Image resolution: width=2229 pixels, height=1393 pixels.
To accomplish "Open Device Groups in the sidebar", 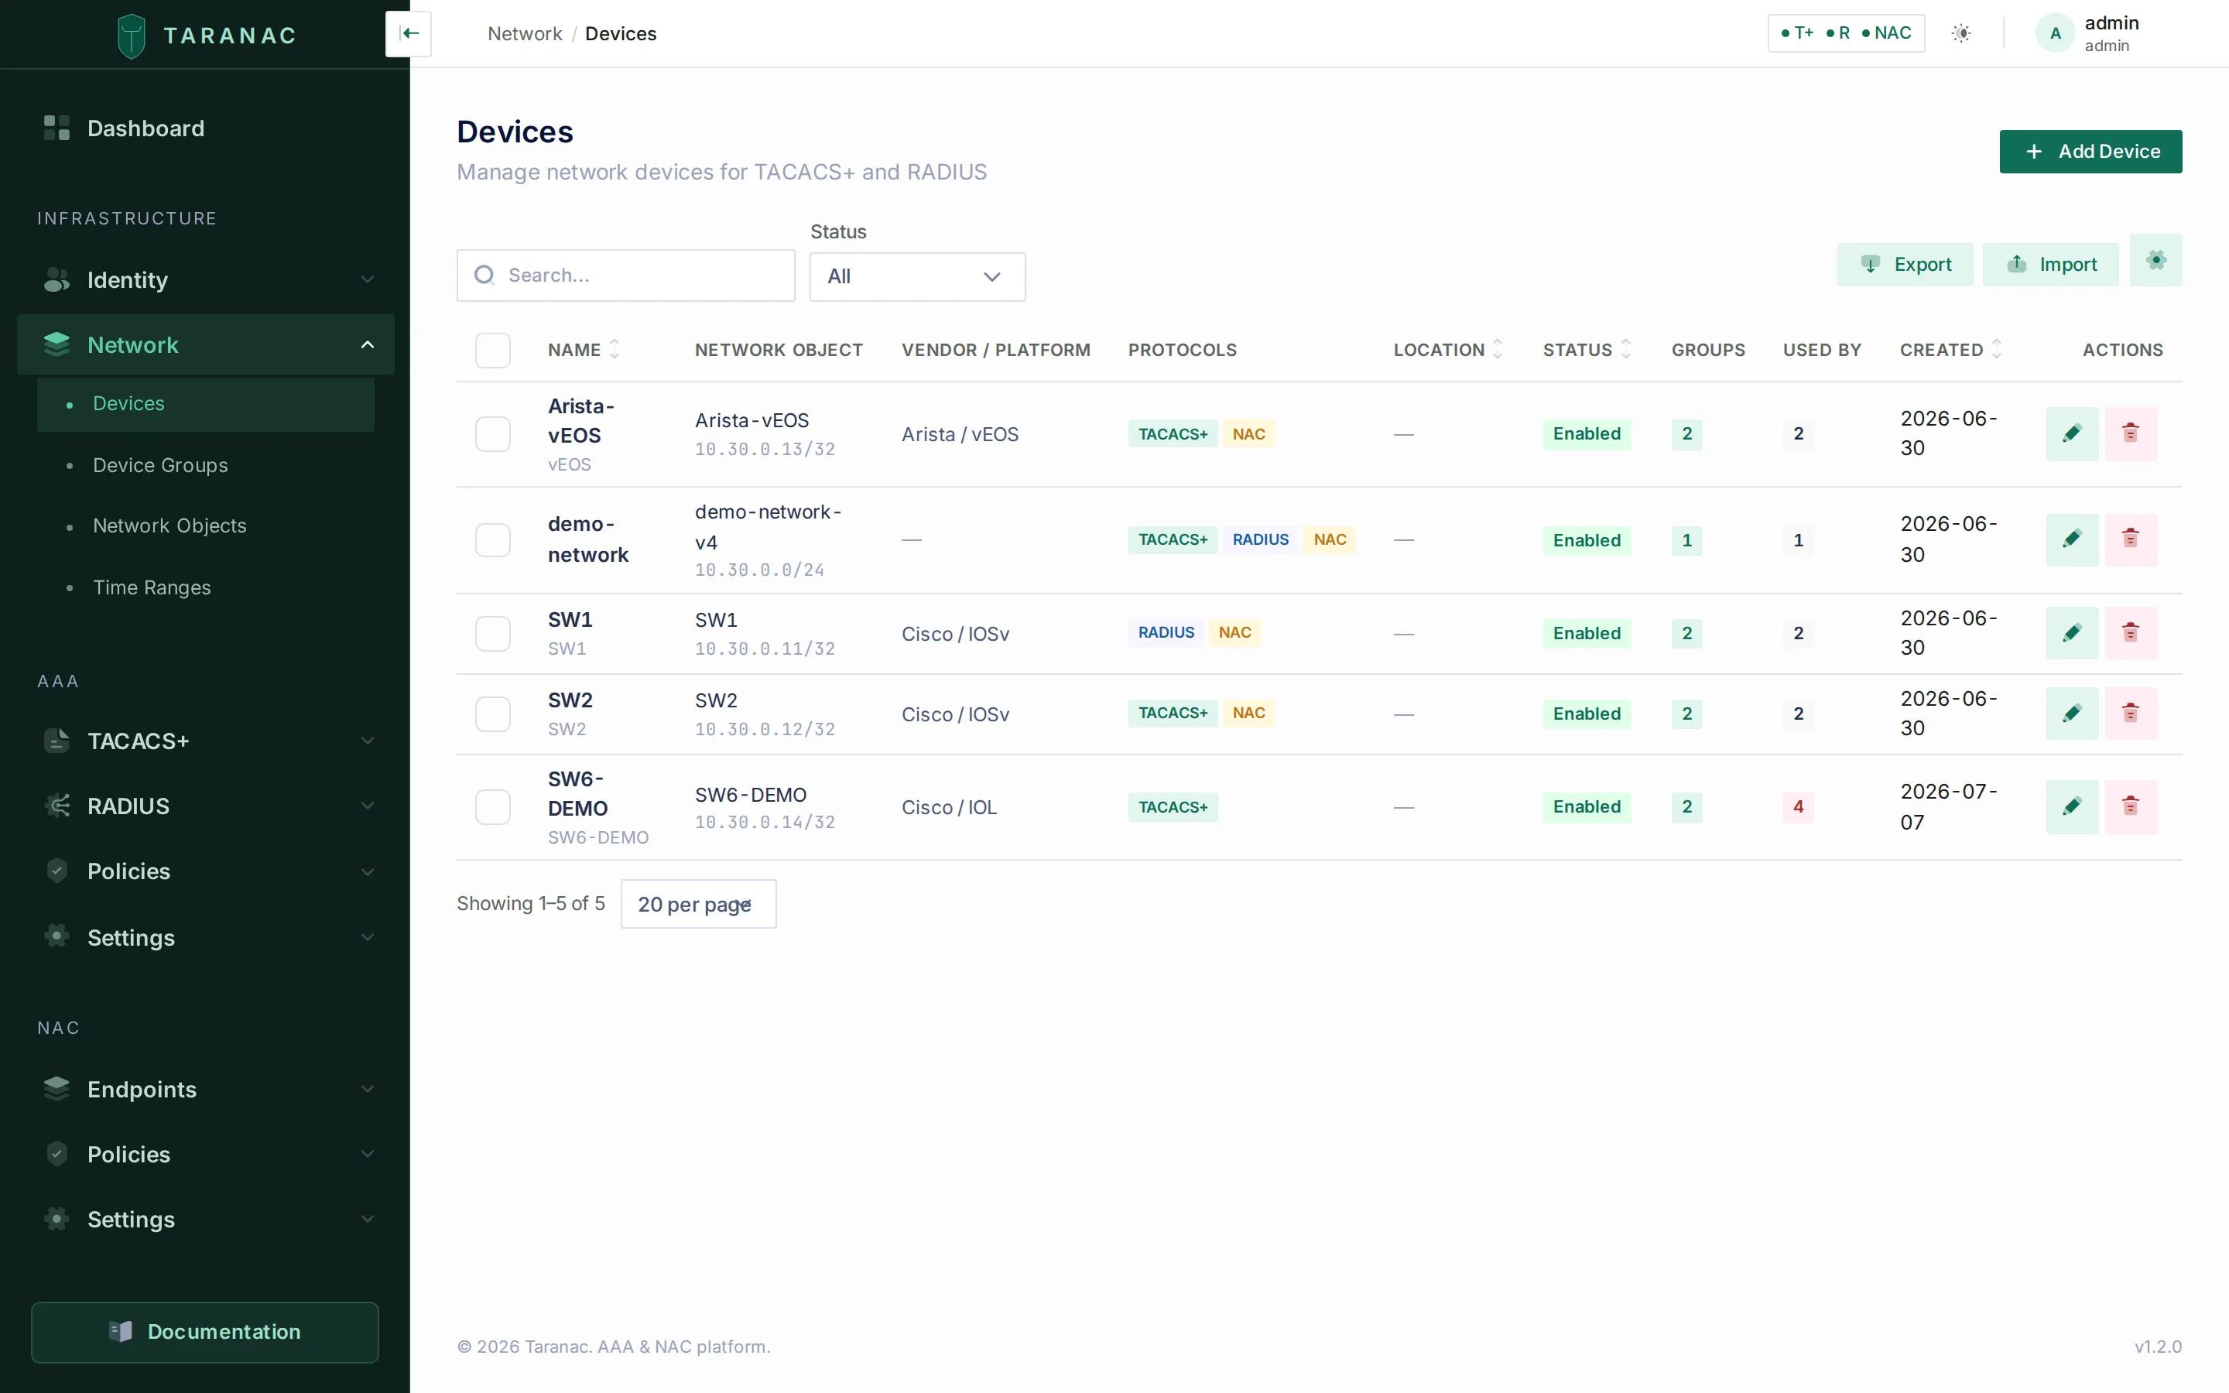I will click(205, 465).
